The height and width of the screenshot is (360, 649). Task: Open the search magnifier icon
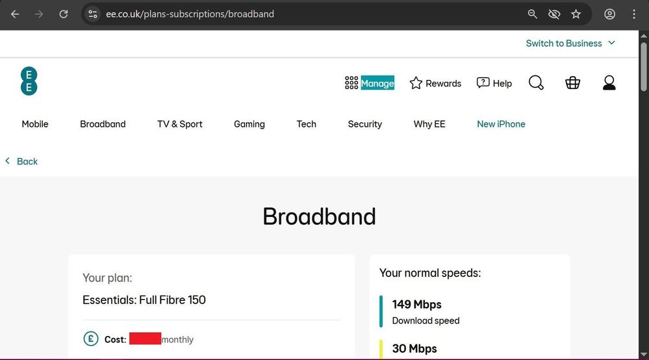(536, 83)
